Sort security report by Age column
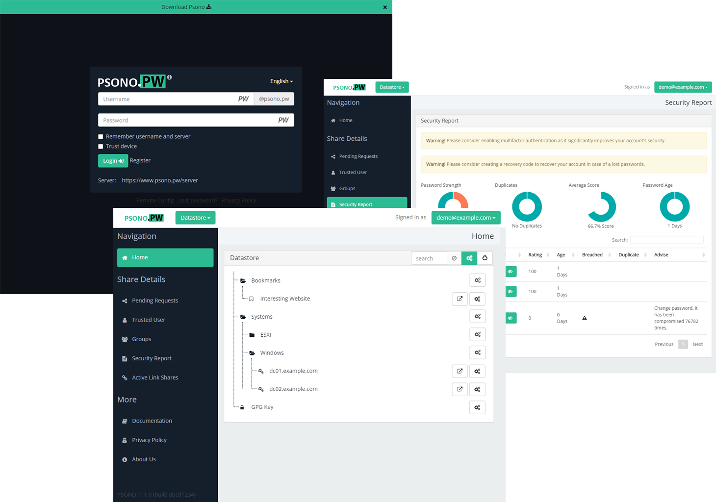The width and height of the screenshot is (716, 502). pyautogui.click(x=564, y=255)
